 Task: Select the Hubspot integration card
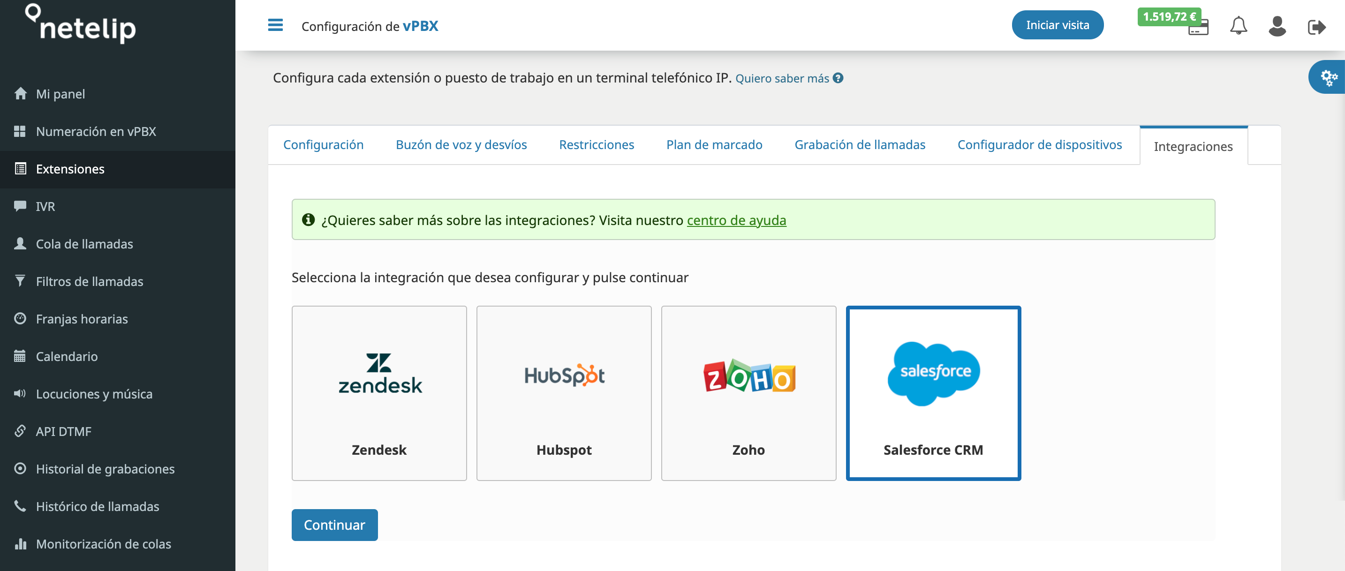[x=564, y=393]
